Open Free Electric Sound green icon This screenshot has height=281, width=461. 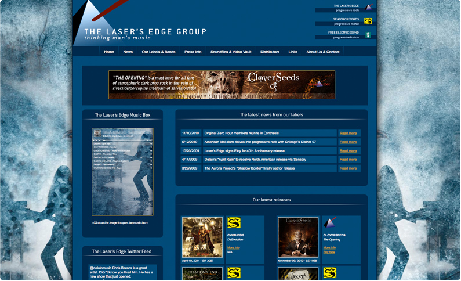tap(368, 35)
